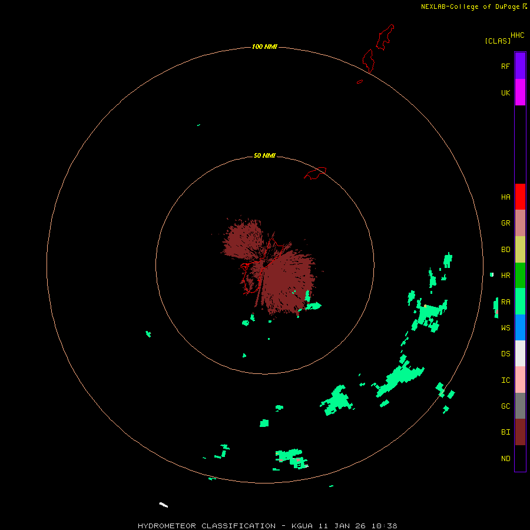Image resolution: width=530 pixels, height=530 pixels.
Task: Click the DS white legend swatch
Action: pos(520,353)
